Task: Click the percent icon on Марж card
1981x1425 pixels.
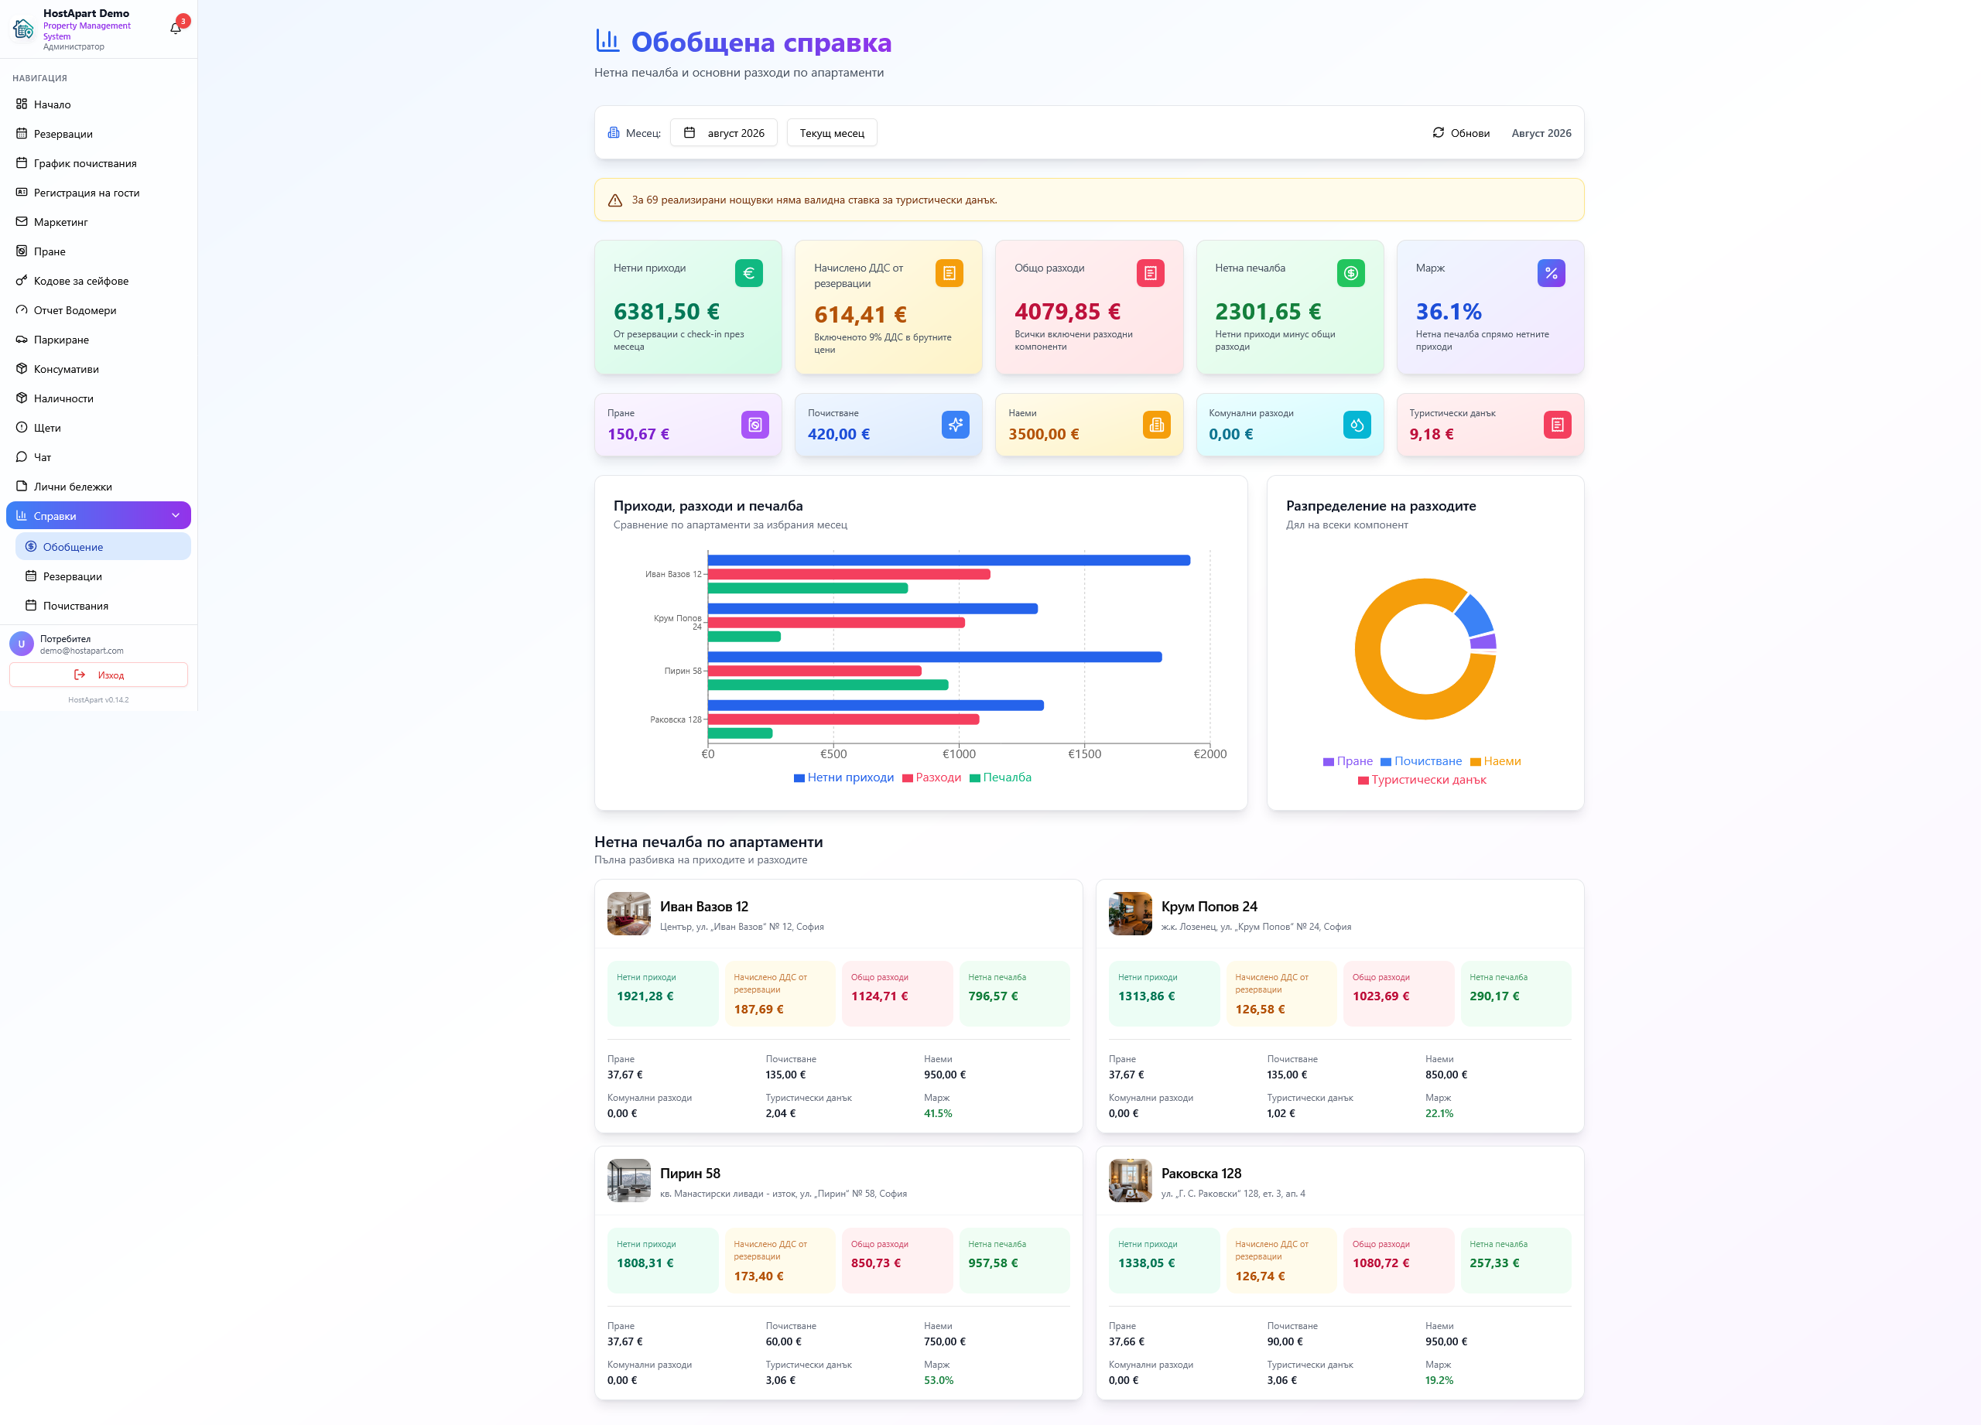Action: (x=1551, y=273)
